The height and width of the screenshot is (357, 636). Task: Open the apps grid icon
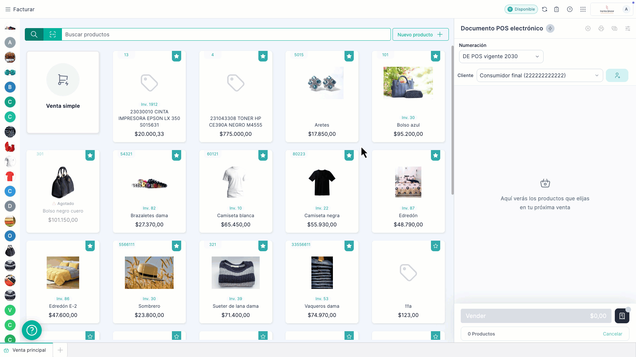click(x=583, y=9)
